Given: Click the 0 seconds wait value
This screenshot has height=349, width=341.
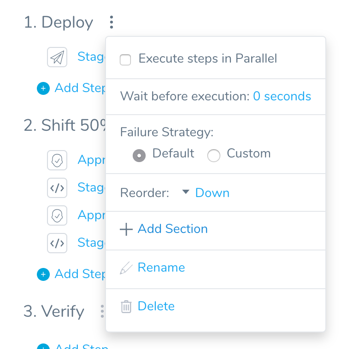Looking at the screenshot, I should pos(282,96).
